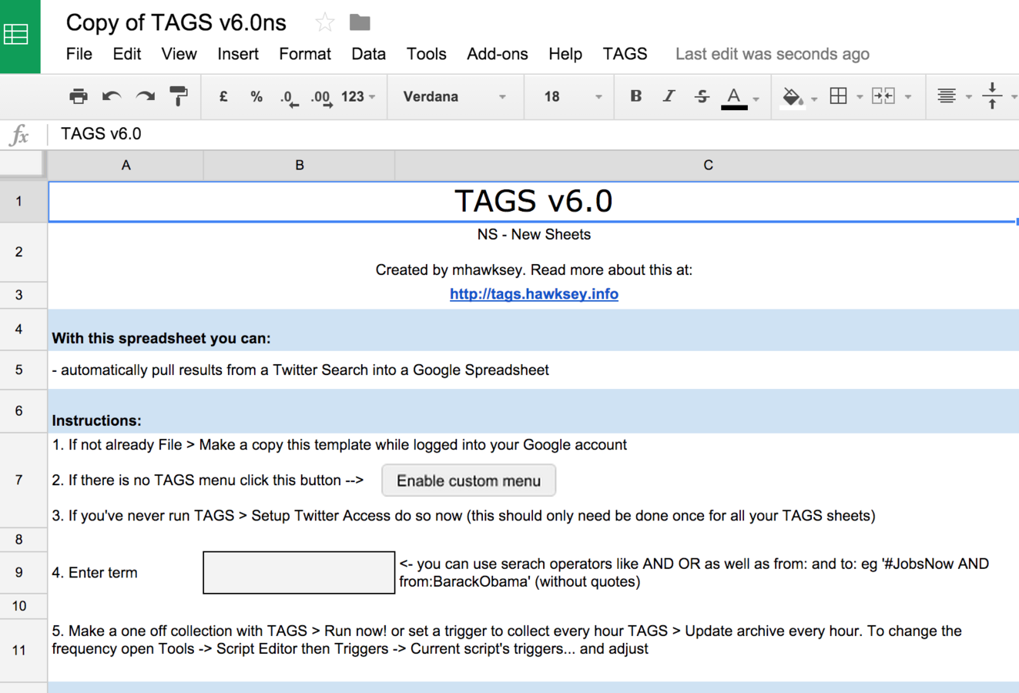Image resolution: width=1019 pixels, height=693 pixels.
Task: Select the 'With this spreadsheet you can:' cell
Action: (534, 330)
